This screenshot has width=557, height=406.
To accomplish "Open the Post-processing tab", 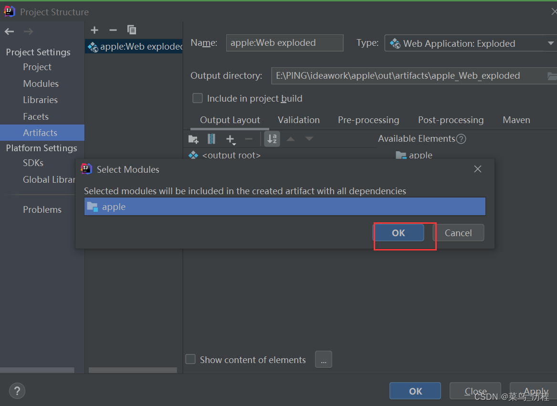I will [x=451, y=120].
